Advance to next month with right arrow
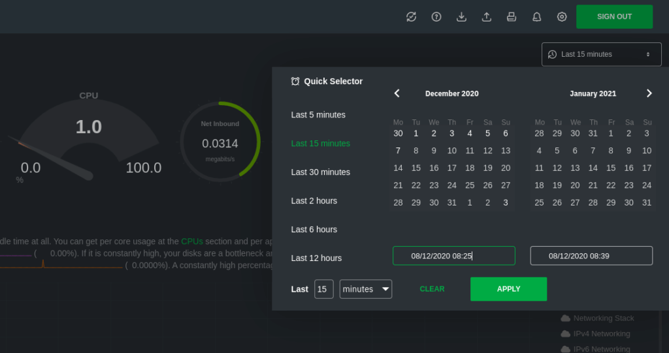The height and width of the screenshot is (353, 669). (649, 93)
